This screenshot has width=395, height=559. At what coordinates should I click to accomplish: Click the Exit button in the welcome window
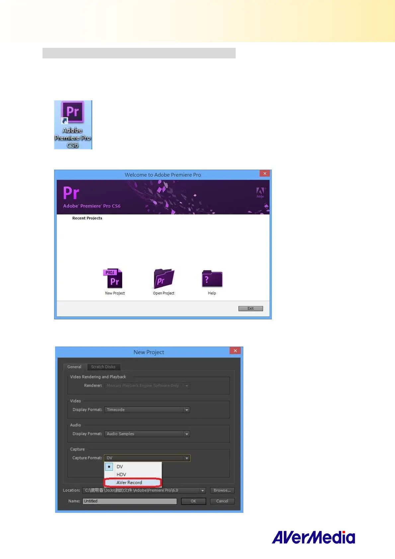click(251, 309)
